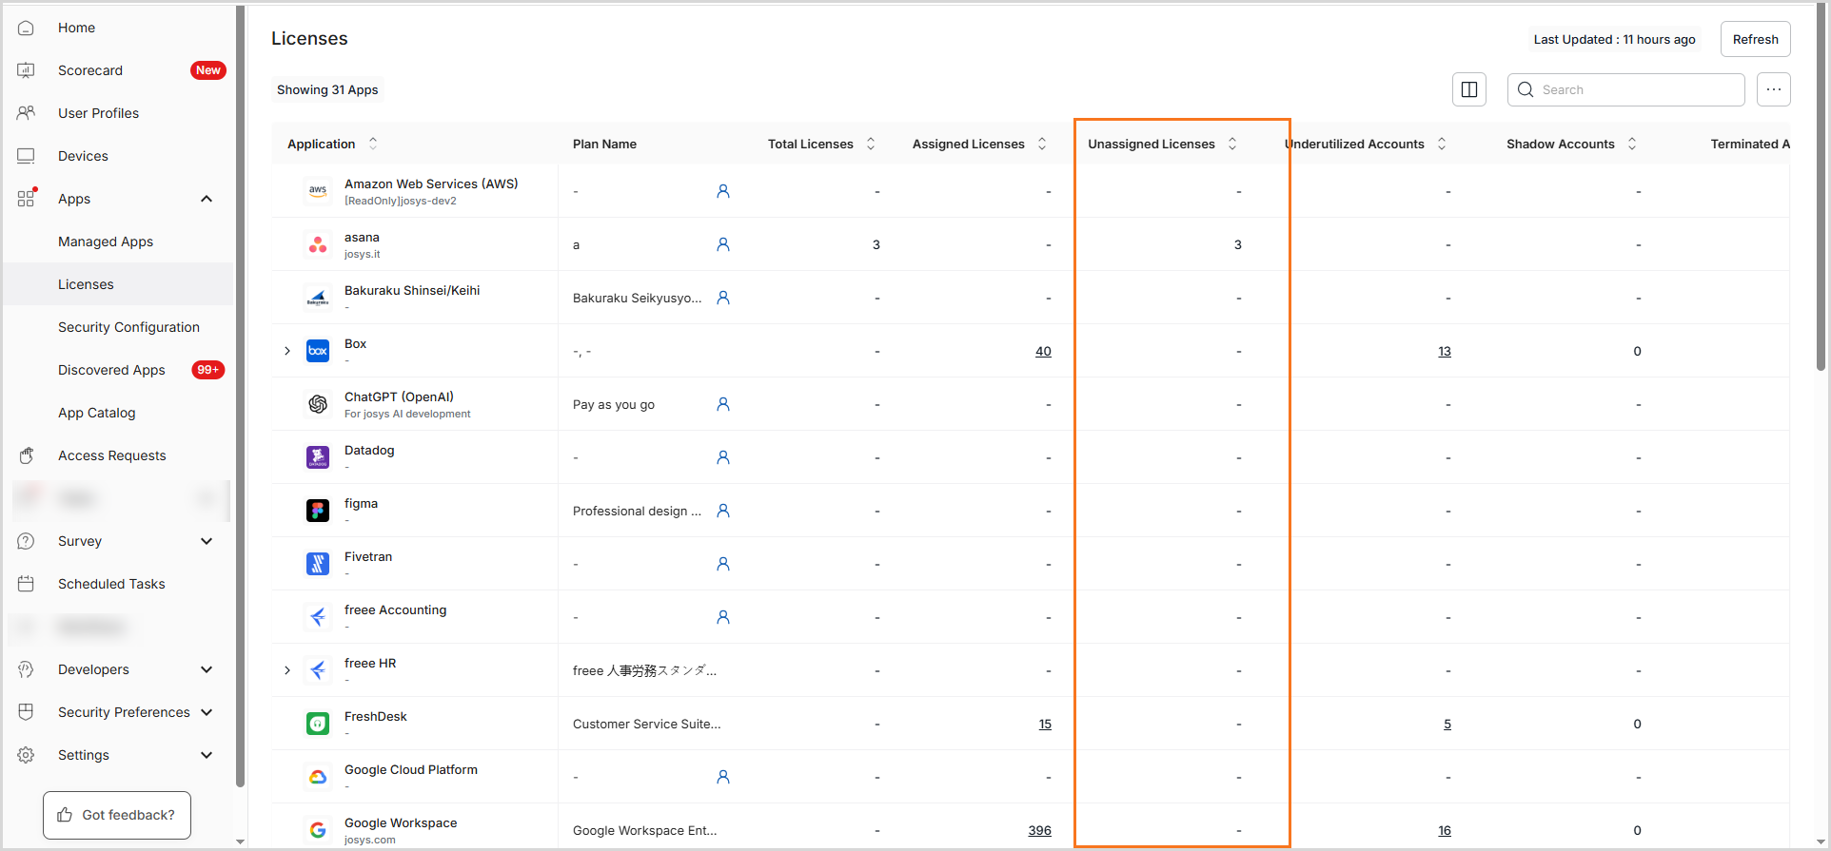This screenshot has height=851, width=1831.
Task: Click the Amazon Web Services logo
Action: (318, 191)
